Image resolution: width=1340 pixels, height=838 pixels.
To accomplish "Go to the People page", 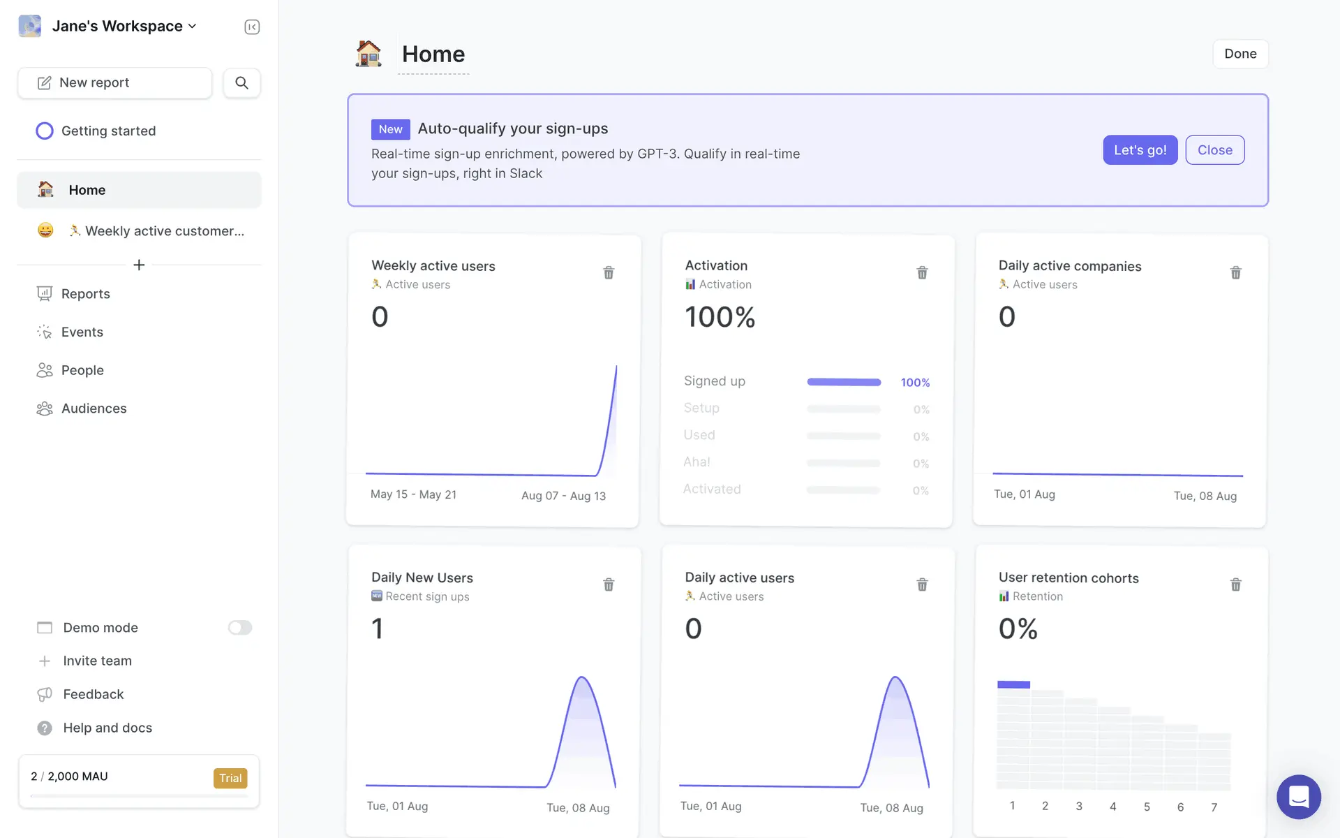I will (82, 370).
